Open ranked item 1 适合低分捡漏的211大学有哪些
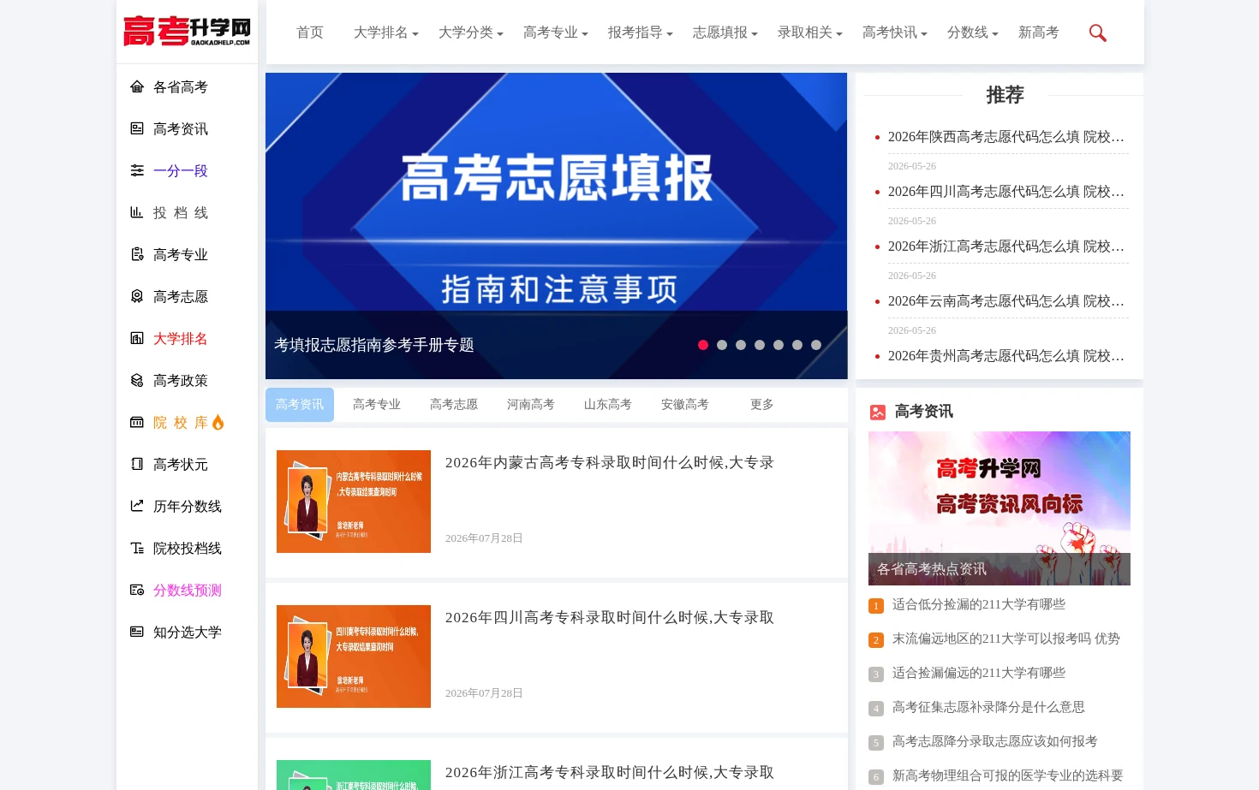This screenshot has height=790, width=1259. [979, 604]
